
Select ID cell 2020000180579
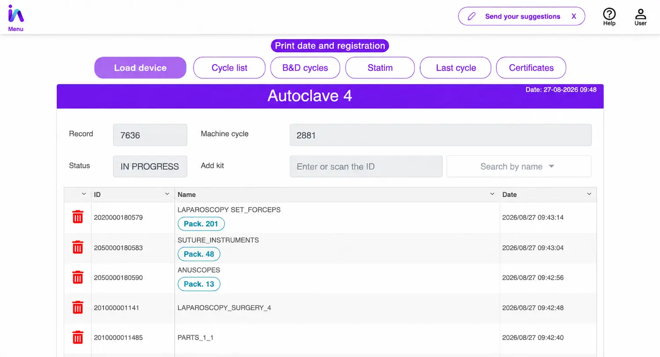tap(118, 217)
